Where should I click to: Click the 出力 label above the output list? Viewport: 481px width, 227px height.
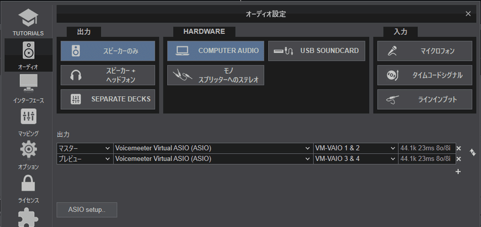(63, 135)
